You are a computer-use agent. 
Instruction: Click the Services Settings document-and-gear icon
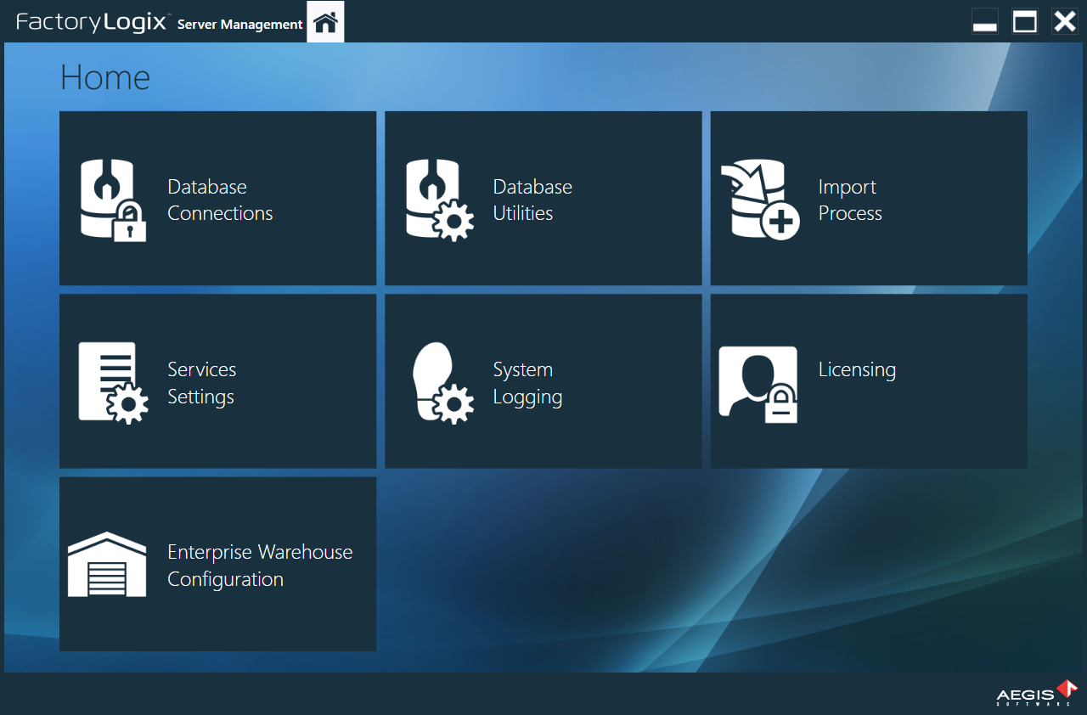[x=113, y=381]
